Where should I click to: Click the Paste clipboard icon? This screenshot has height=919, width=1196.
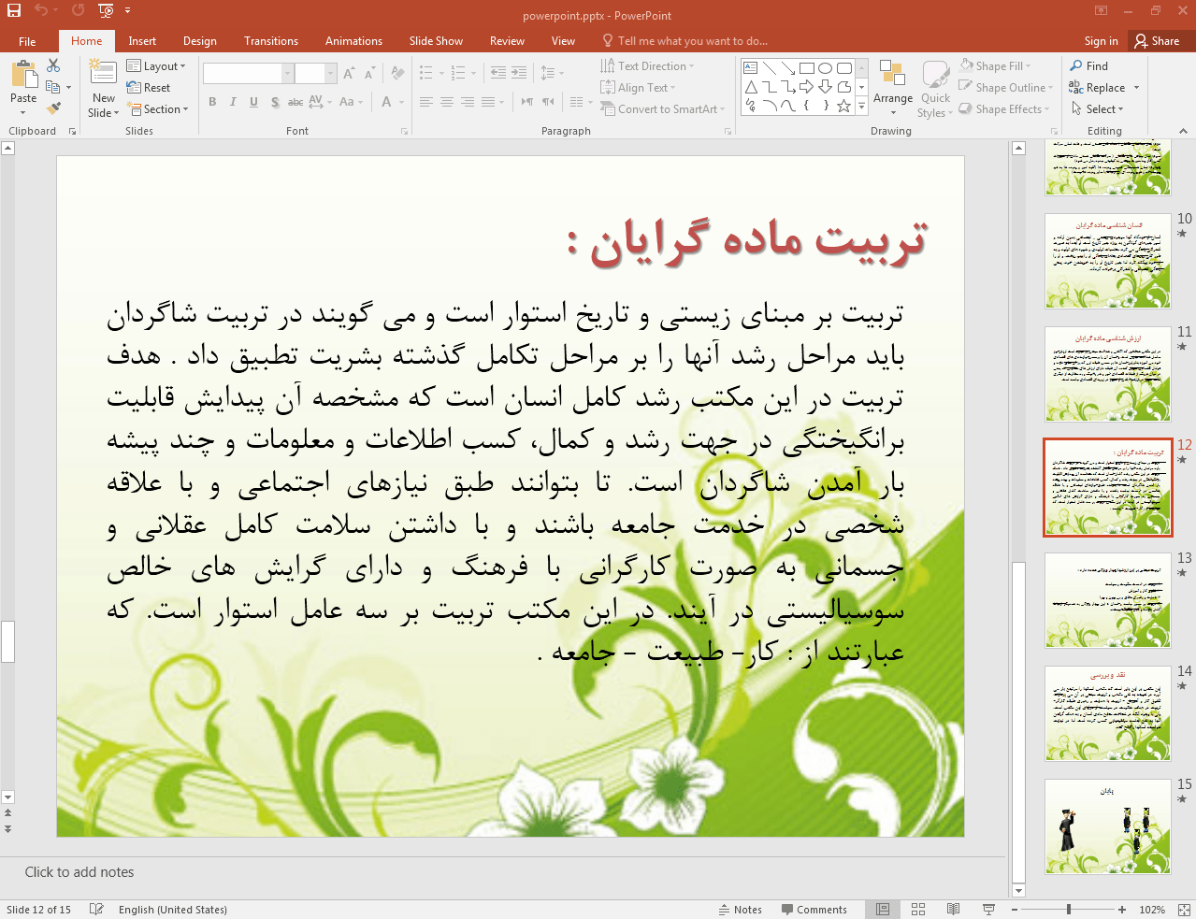point(23,75)
